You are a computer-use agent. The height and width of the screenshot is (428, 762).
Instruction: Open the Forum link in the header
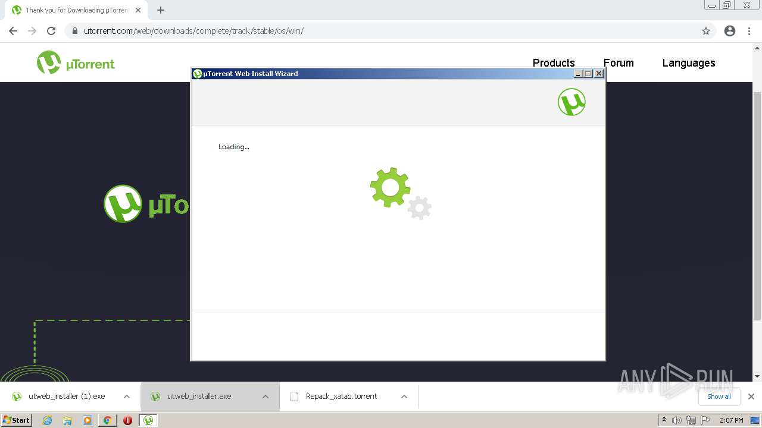point(619,63)
